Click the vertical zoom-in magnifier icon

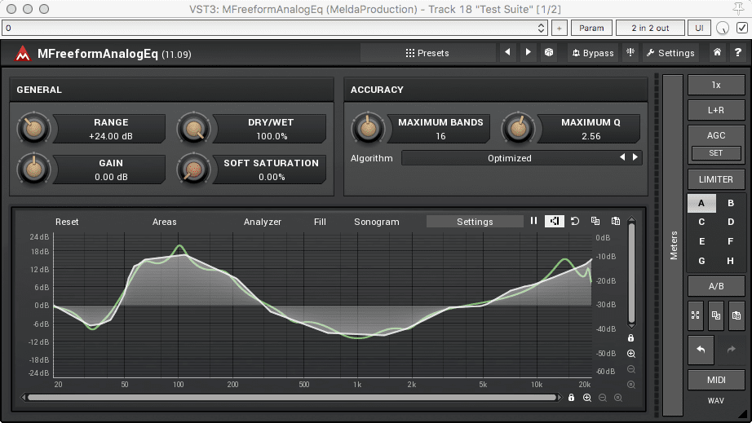(x=631, y=354)
